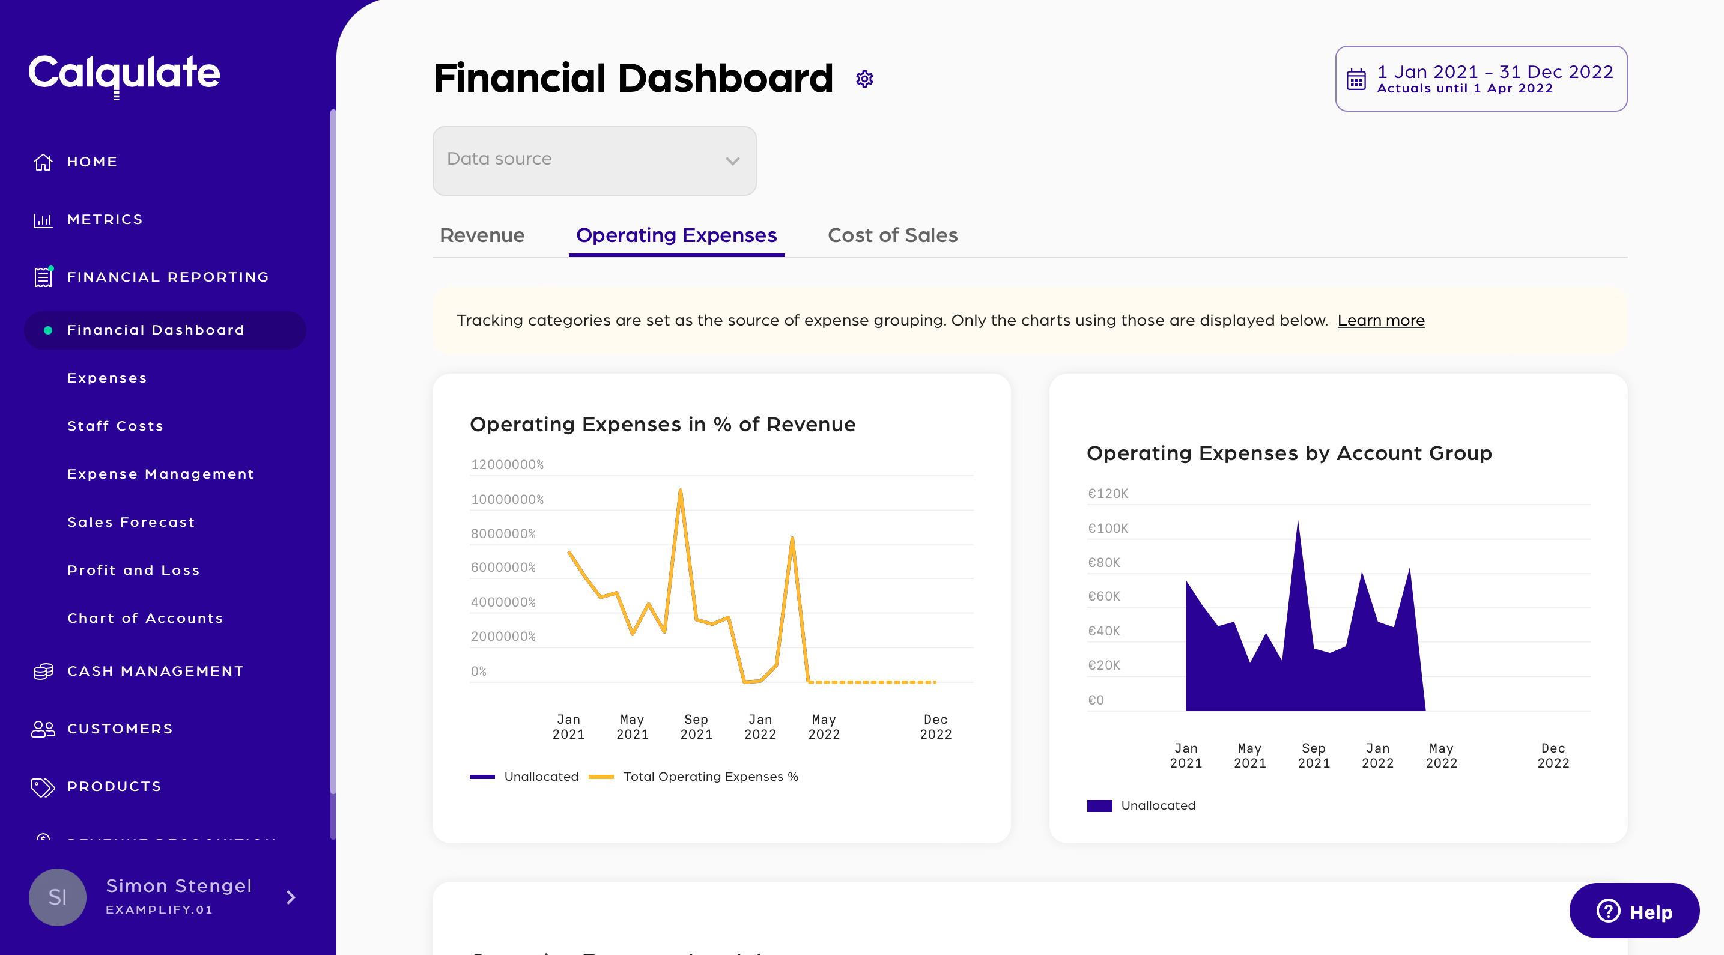Switch to the Cost of Sales tab
Image resolution: width=1724 pixels, height=955 pixels.
point(892,235)
